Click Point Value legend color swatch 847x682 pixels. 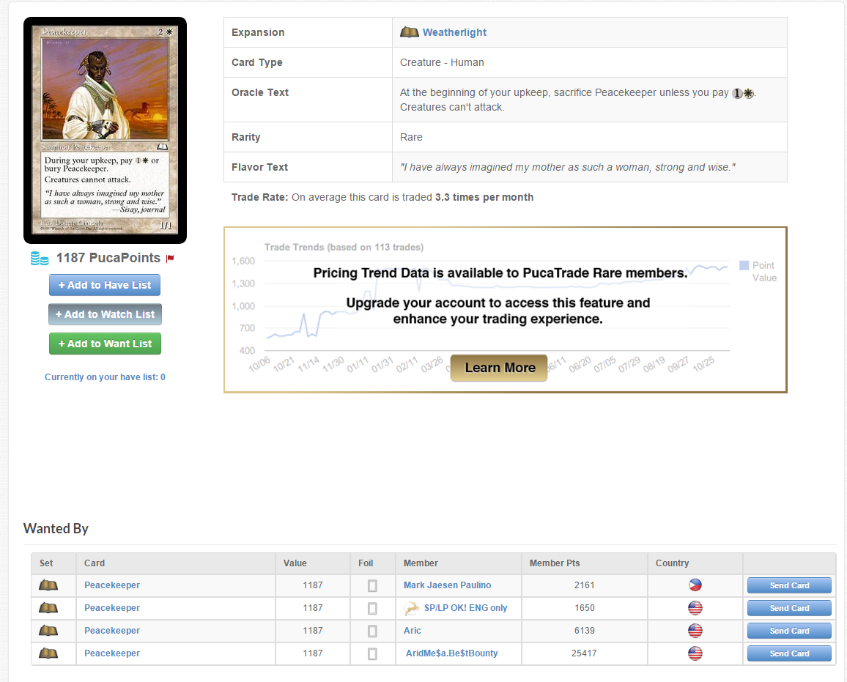744,266
